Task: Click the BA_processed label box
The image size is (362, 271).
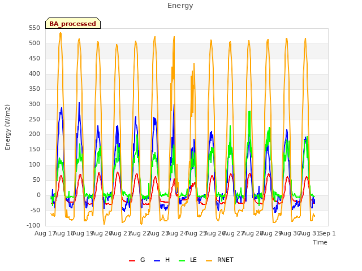Action: point(73,23)
